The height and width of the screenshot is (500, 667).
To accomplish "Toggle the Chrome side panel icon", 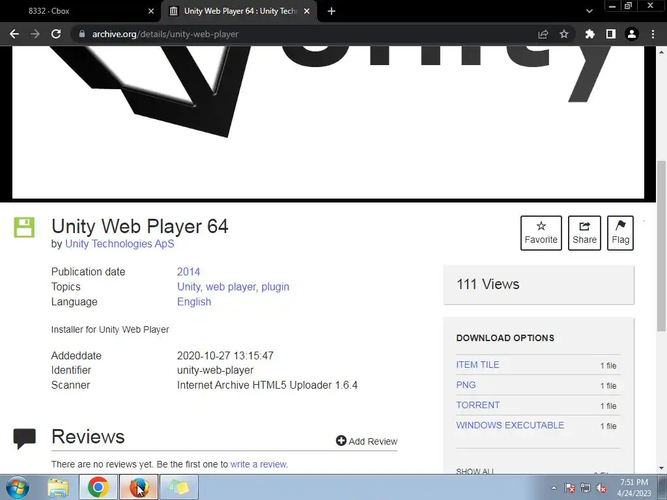I will tap(611, 34).
